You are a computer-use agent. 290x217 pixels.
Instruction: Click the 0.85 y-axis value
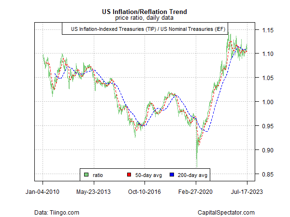[x=268, y=174]
